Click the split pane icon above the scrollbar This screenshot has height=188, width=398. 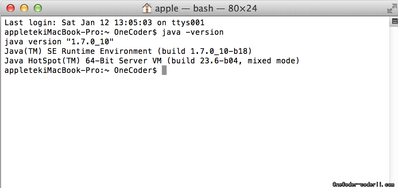[395, 21]
